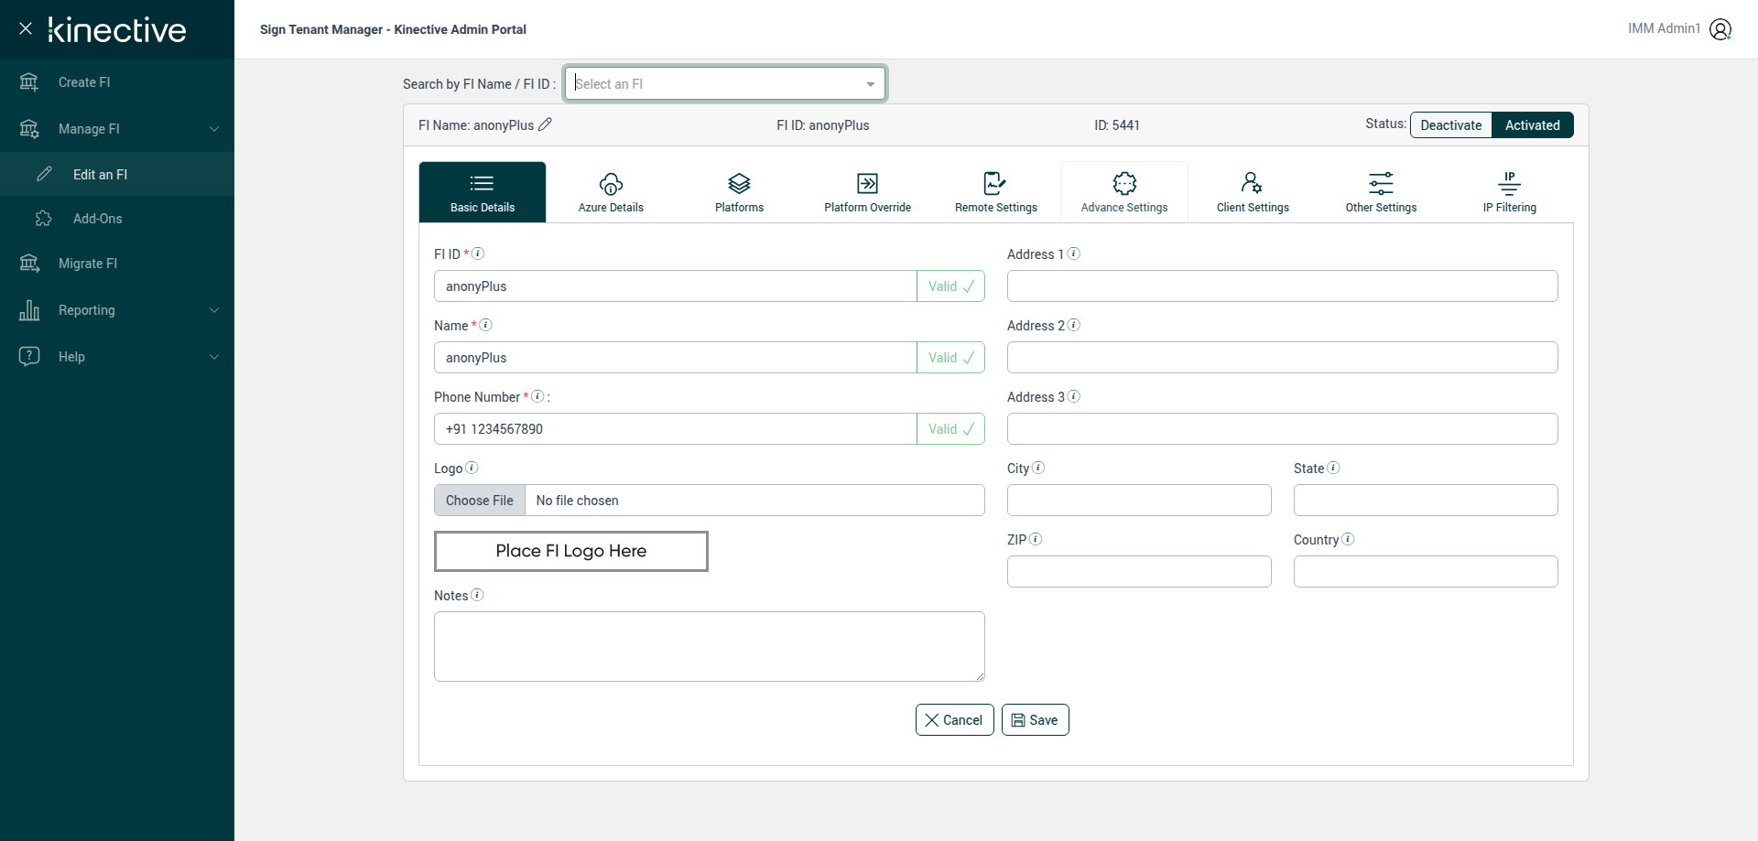This screenshot has height=841, width=1758.
Task: Go to the Advance Settings tab
Action: (x=1124, y=192)
